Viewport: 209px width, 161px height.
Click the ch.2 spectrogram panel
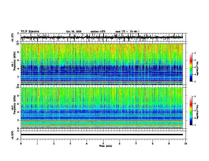(102, 108)
